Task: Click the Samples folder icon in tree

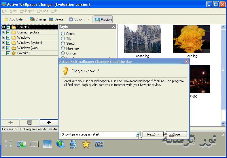Action: (14, 27)
